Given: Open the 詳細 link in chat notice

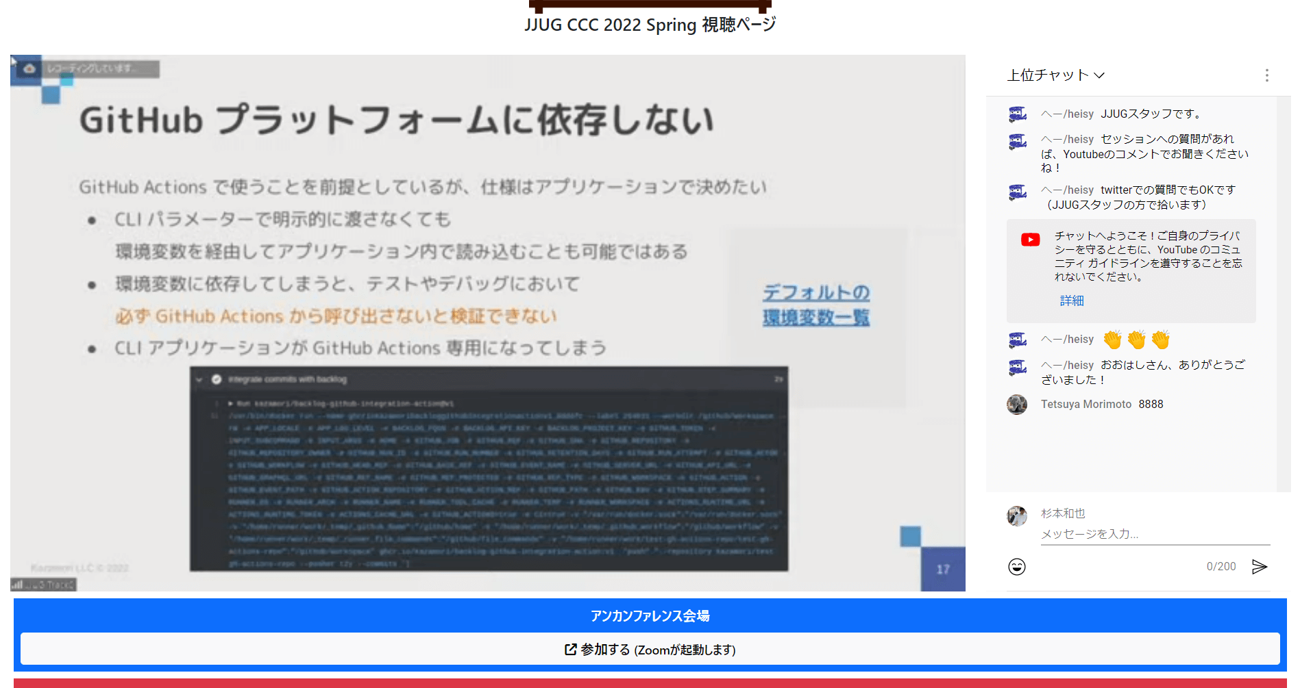Looking at the screenshot, I should [x=1072, y=301].
